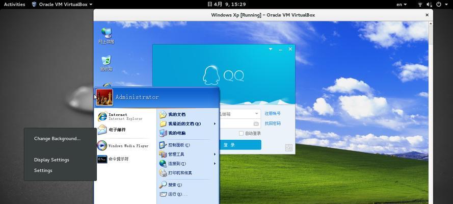Image resolution: width=453 pixels, height=204 pixels.
Task: Click the Administrator chess avatar picture
Action: coord(104,97)
